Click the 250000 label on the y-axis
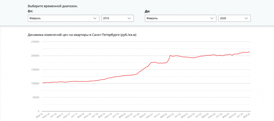Image resolution: width=274 pixels, height=121 pixels. point(35,42)
